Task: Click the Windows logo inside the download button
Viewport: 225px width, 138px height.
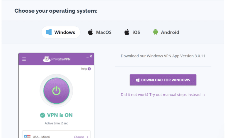Action: point(137,80)
